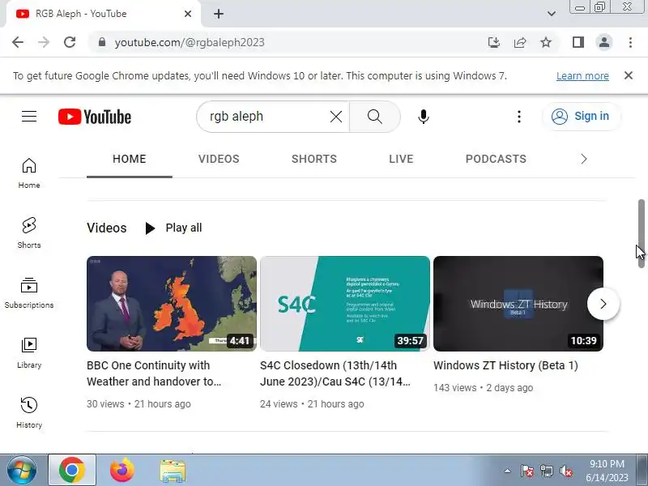Open the Action Center flag icon
Viewport: 648px width, 486px height.
(527, 471)
